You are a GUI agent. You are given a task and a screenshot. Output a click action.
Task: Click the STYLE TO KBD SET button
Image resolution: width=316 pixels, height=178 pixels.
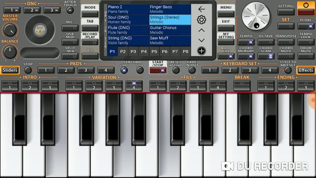(288, 70)
